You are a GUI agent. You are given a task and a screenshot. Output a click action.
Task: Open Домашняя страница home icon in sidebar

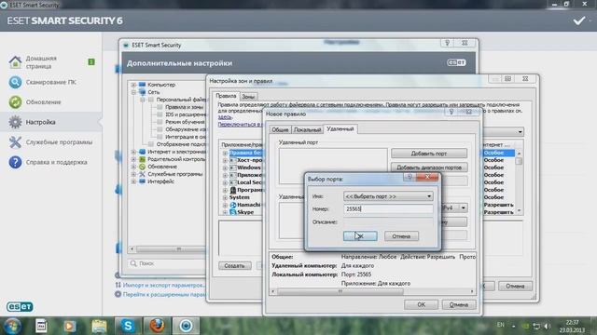15,62
